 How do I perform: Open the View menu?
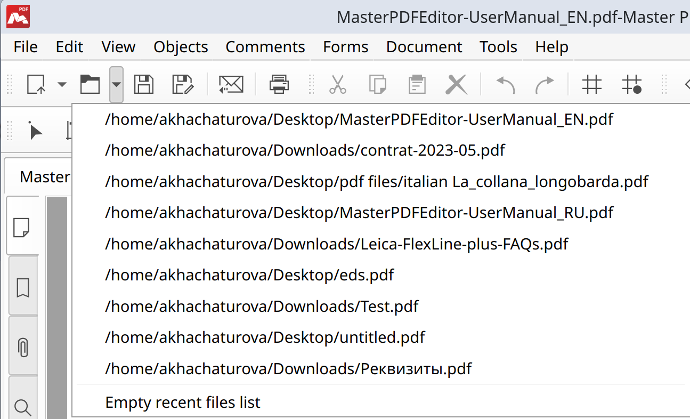click(x=118, y=47)
